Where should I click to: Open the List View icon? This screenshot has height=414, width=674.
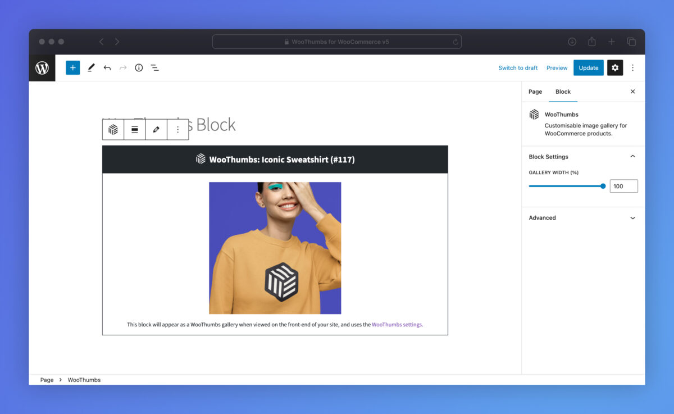coord(154,68)
